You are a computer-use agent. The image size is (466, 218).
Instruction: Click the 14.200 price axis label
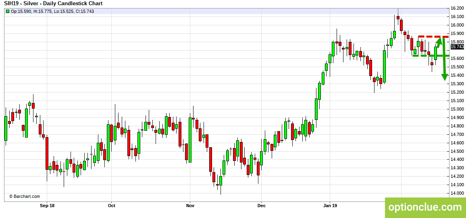pyautogui.click(x=458, y=177)
